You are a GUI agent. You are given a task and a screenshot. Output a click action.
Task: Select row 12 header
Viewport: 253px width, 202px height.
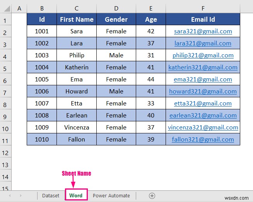tap(5, 151)
